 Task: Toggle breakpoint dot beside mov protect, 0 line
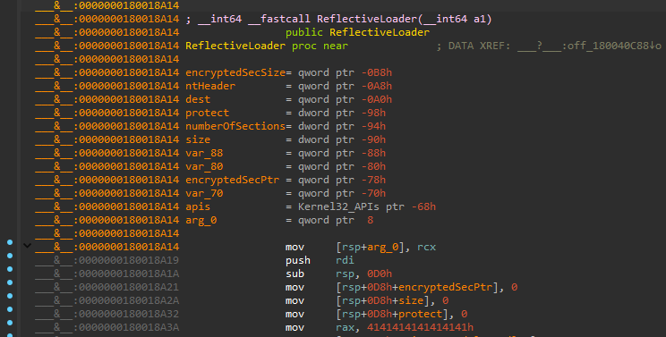point(10,309)
